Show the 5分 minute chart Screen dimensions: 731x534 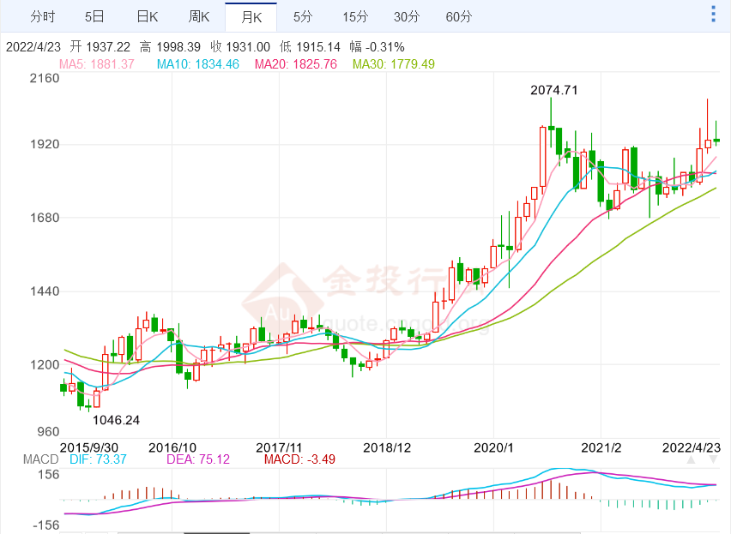point(303,16)
